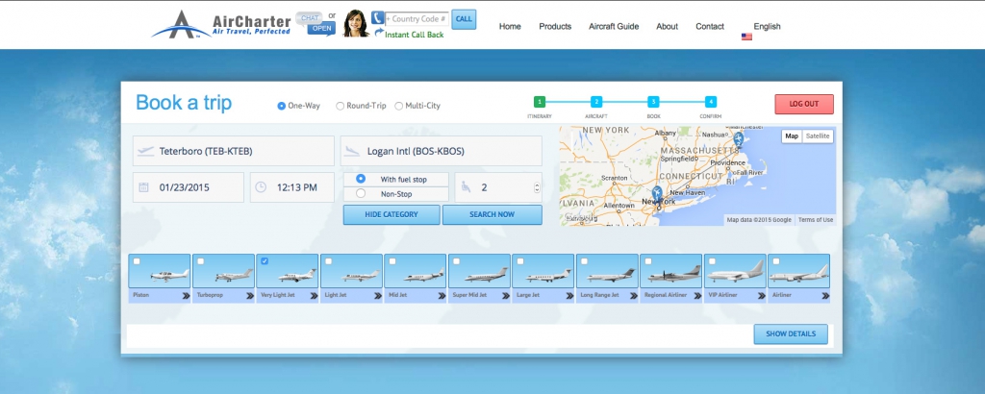
Task: Tick the Large Jet category checkbox
Action: pyautogui.click(x=520, y=261)
